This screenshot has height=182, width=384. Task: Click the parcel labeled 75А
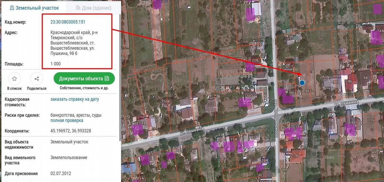[x=233, y=139]
